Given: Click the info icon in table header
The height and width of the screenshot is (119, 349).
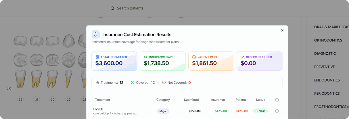Looking at the screenshot, I should [x=277, y=100].
